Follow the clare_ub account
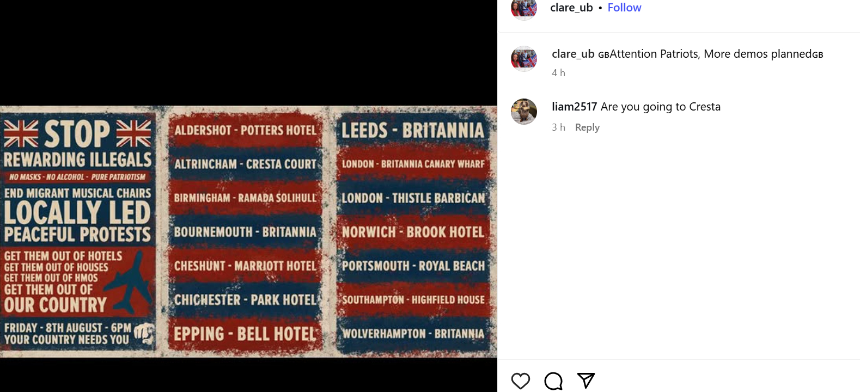 (624, 8)
